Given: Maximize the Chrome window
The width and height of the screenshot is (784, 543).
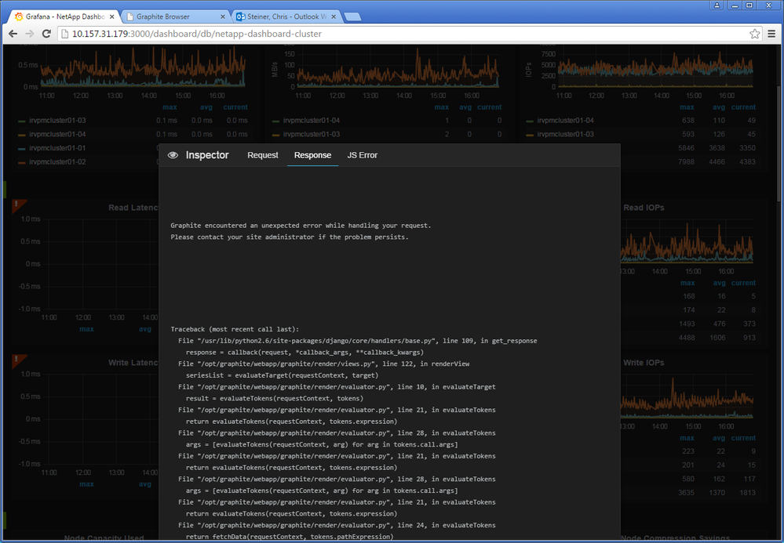Looking at the screenshot, I should pos(749,5).
